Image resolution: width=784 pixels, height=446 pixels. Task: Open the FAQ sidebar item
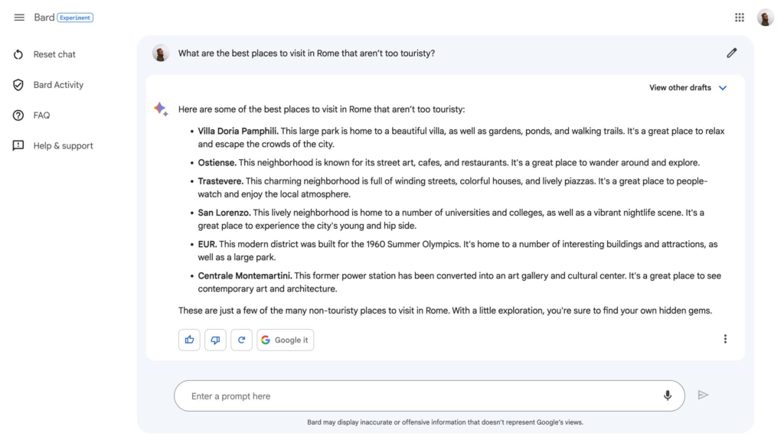point(41,116)
